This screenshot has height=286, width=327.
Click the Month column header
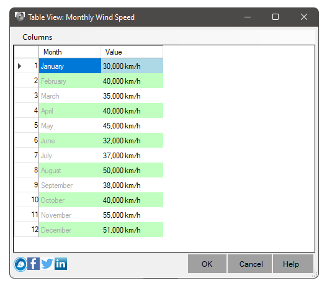tap(70, 52)
